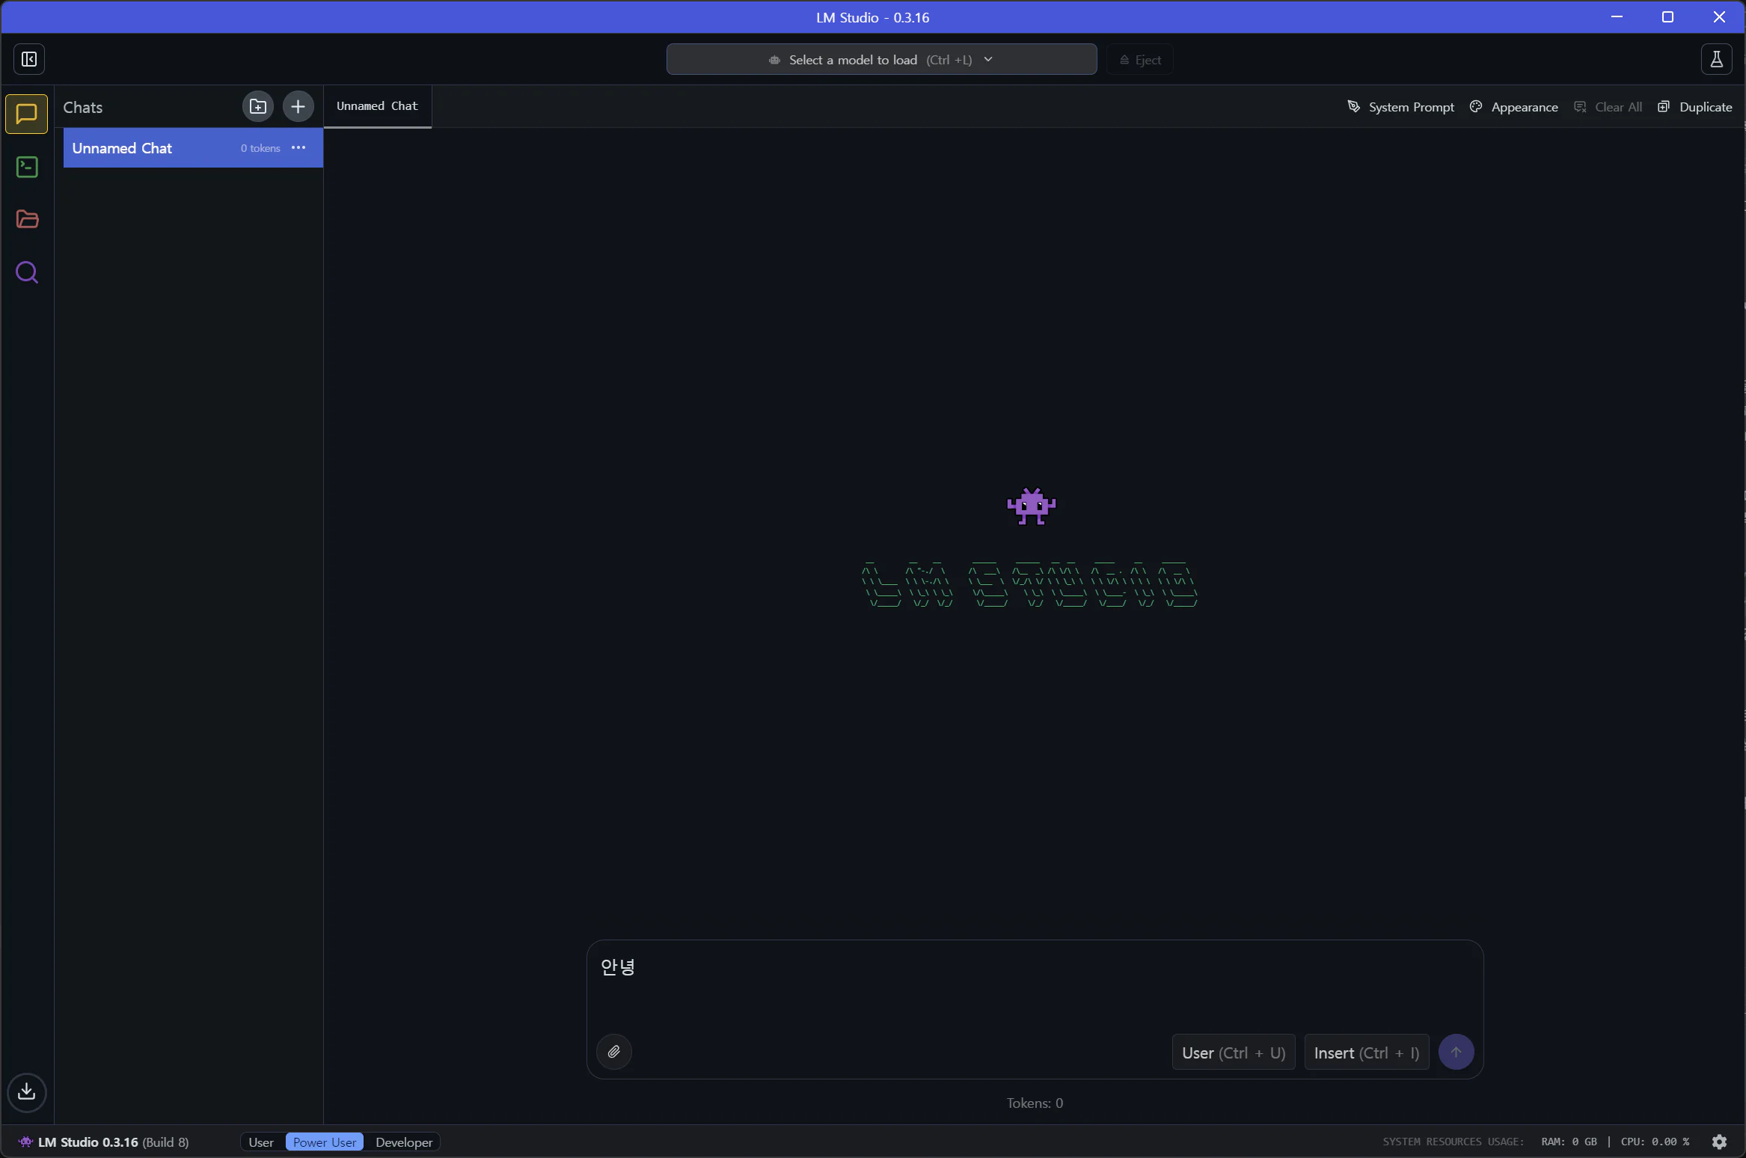Click the 0 tokens label on Unnamed Chat
Screen dimensions: 1746x1158
260,148
